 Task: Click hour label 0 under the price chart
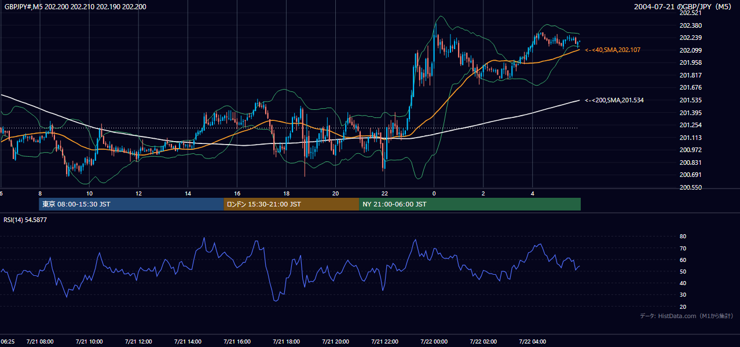coord(434,194)
